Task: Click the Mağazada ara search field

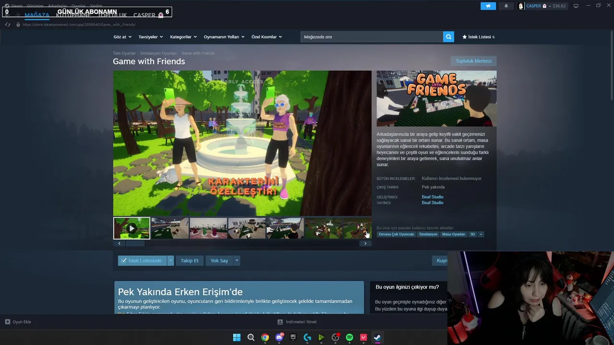Action: coord(372,37)
